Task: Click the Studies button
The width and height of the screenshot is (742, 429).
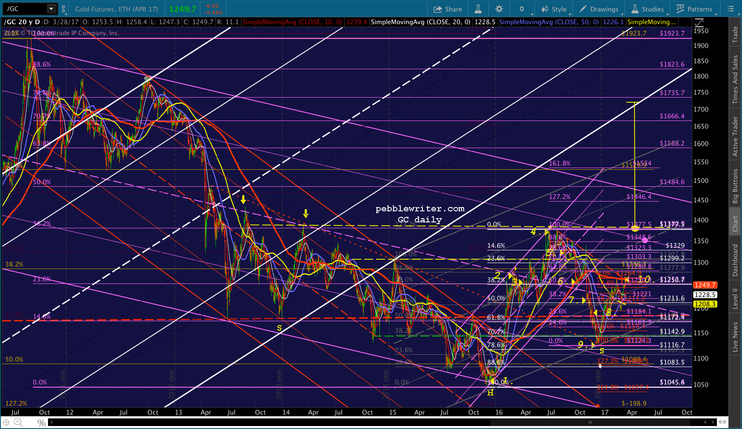Action: (x=648, y=9)
